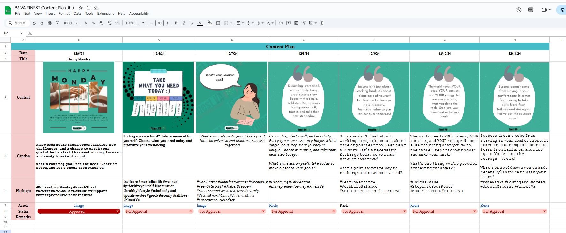Check the cloud save status icon
The width and height of the screenshot is (566, 233).
[x=96, y=8]
